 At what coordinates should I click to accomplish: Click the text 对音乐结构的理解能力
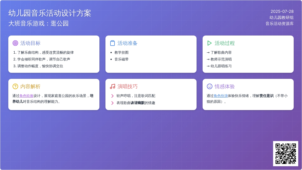coord(42,101)
